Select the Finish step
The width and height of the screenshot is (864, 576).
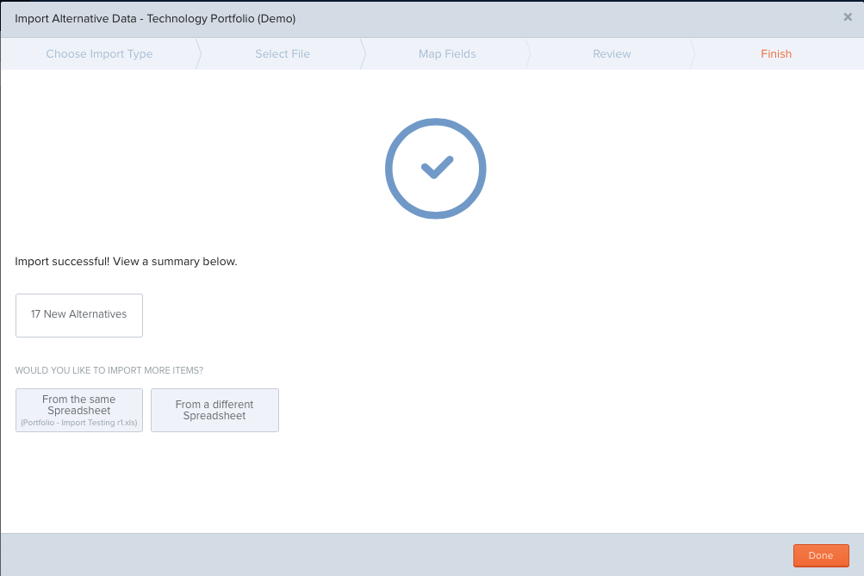(x=776, y=54)
